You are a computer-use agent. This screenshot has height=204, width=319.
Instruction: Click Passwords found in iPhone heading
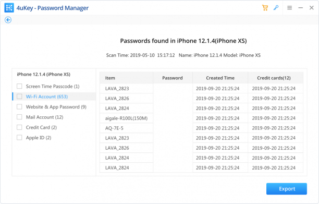click(x=183, y=41)
